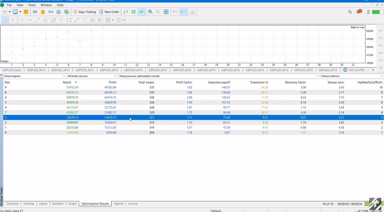Image resolution: width=384 pixels, height=212 pixels.
Task: Switch to line chart view
Action: [x=141, y=12]
